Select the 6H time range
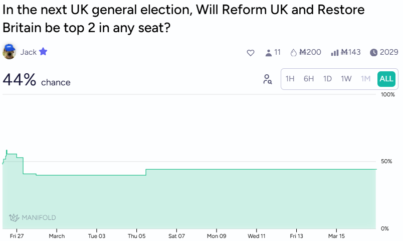This screenshot has width=403, height=241. (309, 79)
